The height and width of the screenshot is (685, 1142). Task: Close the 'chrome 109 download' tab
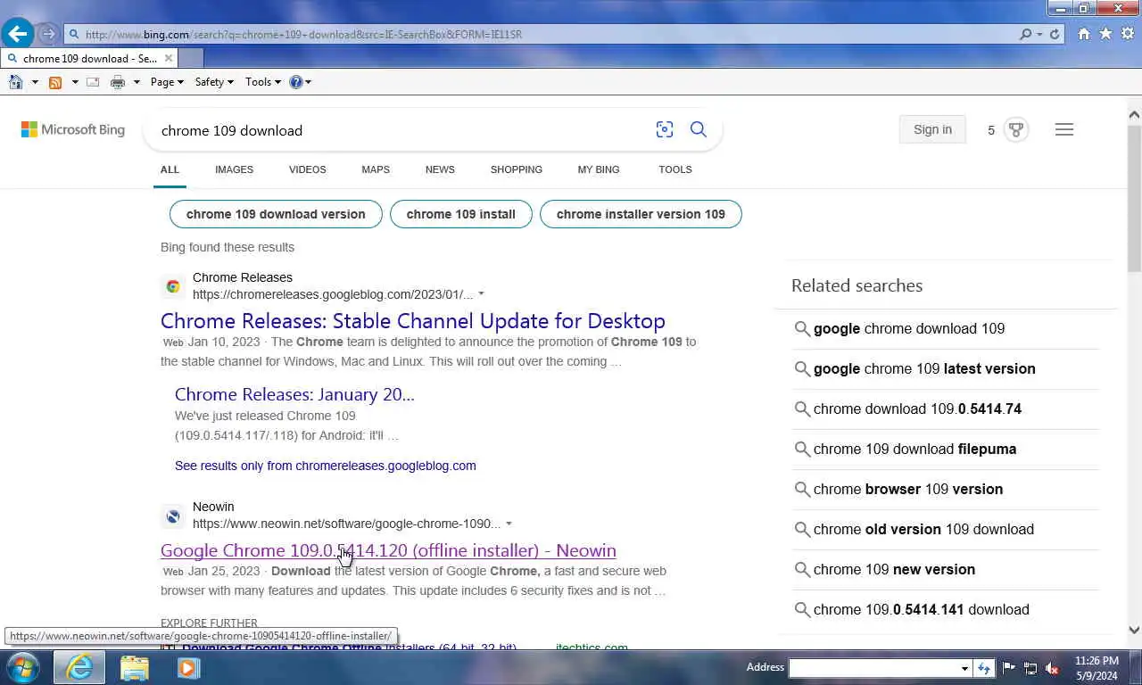(169, 59)
